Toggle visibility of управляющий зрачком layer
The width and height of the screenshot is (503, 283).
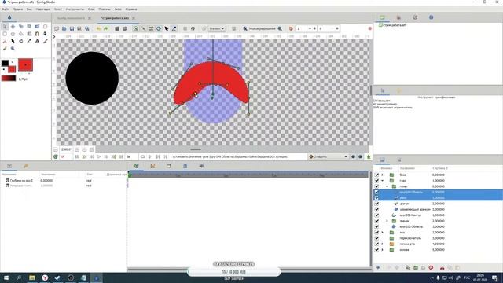(376, 210)
